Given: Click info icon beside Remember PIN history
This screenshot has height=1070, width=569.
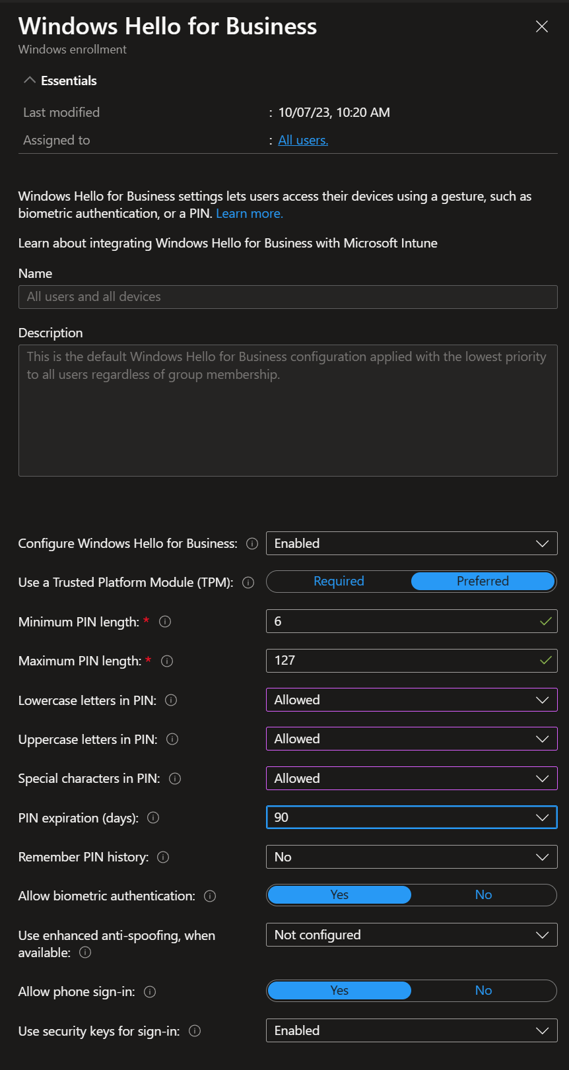Looking at the screenshot, I should point(163,857).
